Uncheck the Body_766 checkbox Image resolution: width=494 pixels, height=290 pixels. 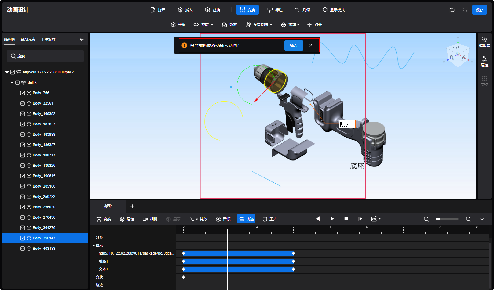(23, 93)
